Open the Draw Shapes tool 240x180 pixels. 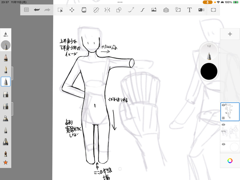[x=119, y=10]
